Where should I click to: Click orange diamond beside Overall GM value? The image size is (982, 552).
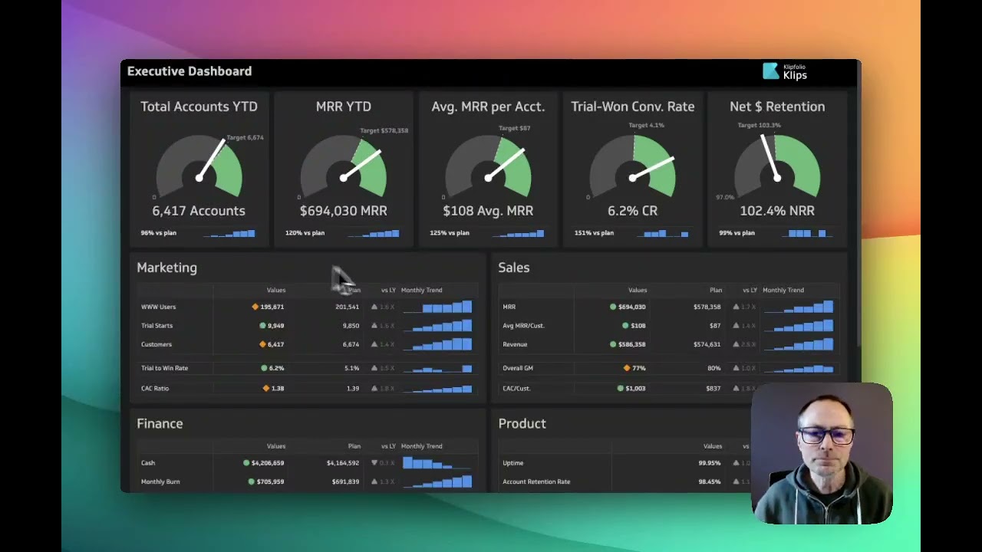click(x=627, y=368)
